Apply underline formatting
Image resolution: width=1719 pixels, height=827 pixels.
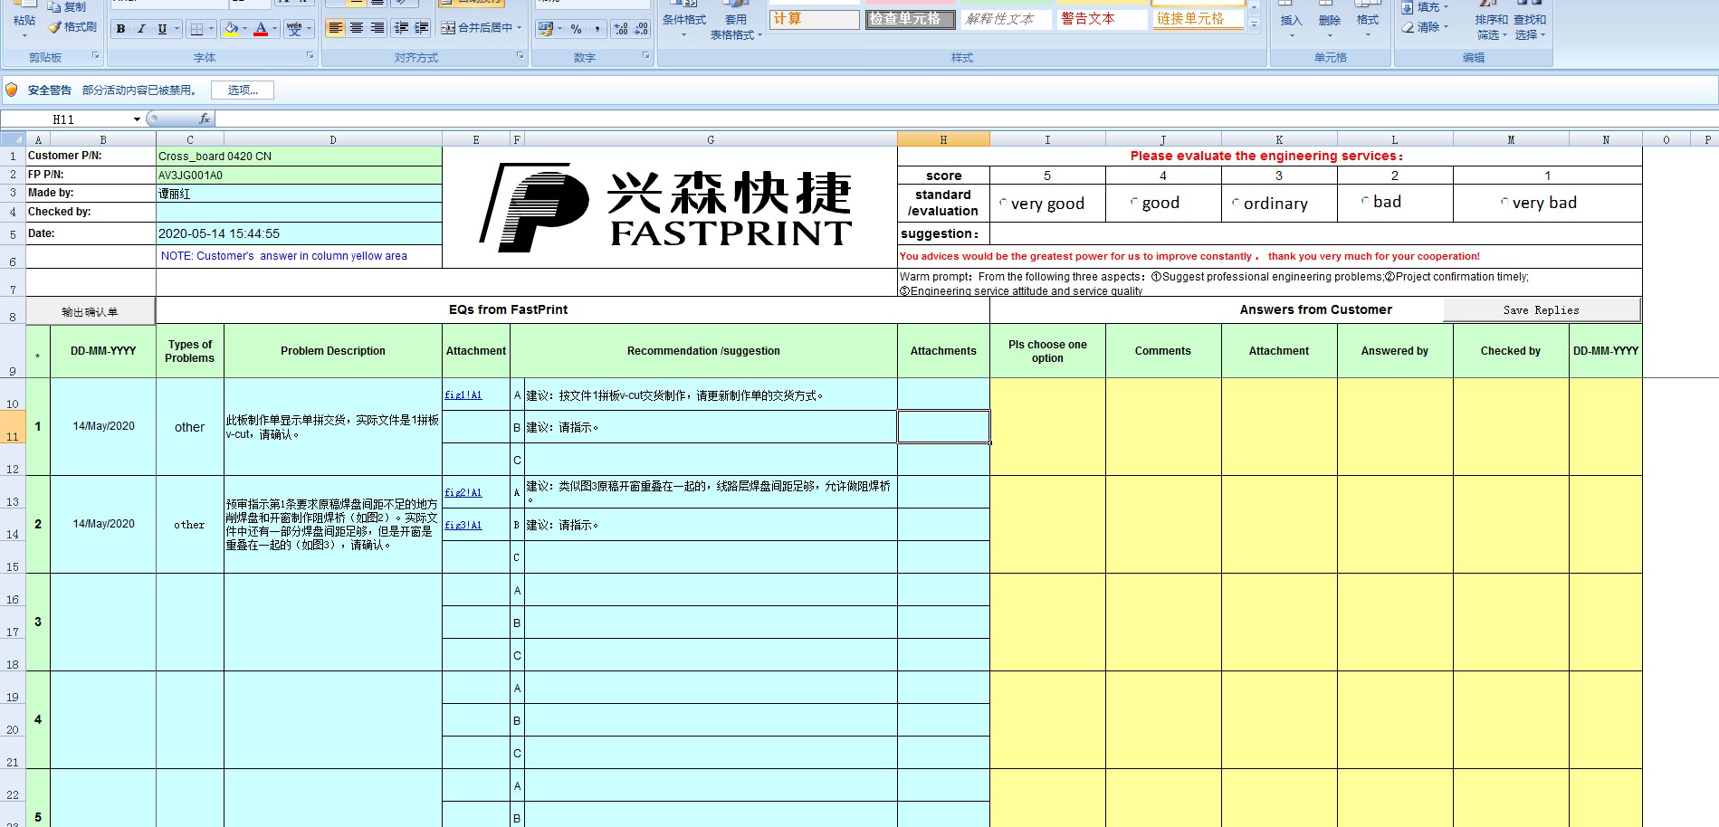(162, 29)
